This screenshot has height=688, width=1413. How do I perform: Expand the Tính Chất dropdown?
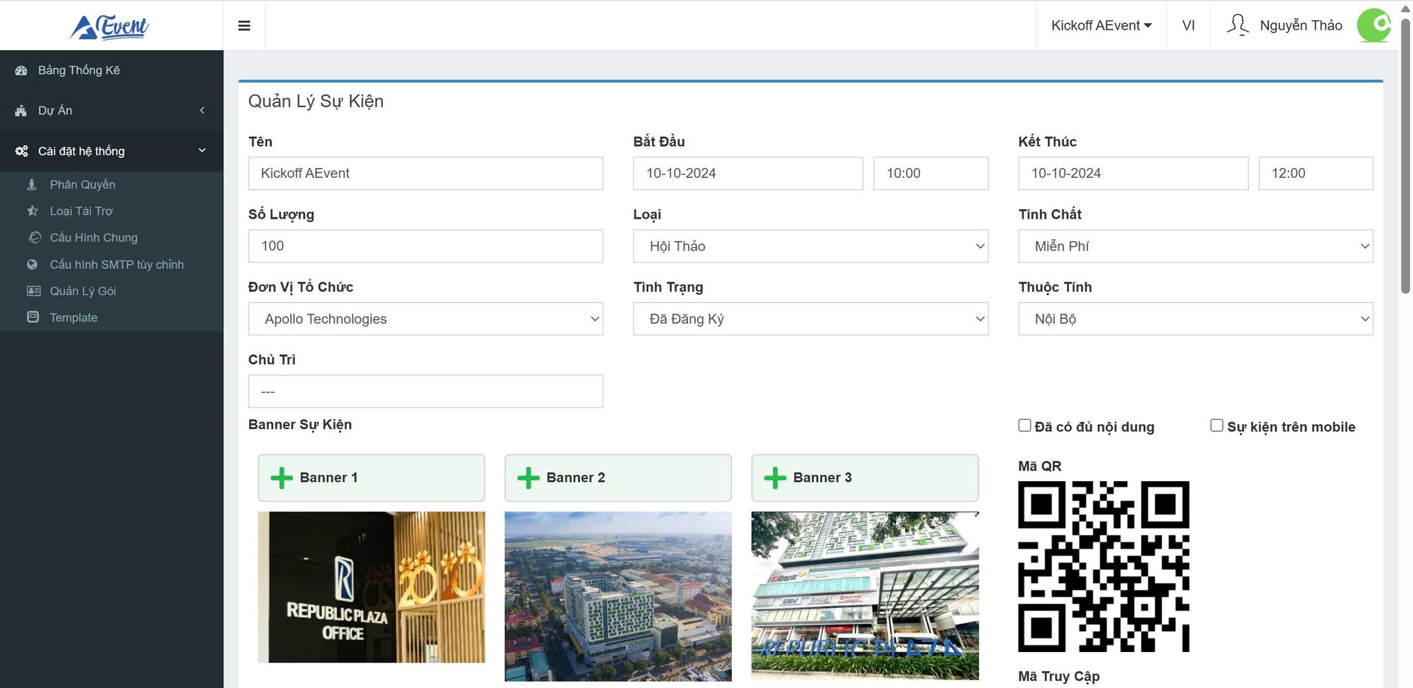1195,246
